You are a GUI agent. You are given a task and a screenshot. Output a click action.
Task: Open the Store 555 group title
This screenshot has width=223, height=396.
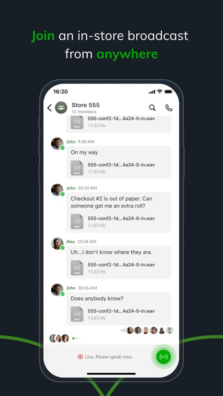coord(86,105)
